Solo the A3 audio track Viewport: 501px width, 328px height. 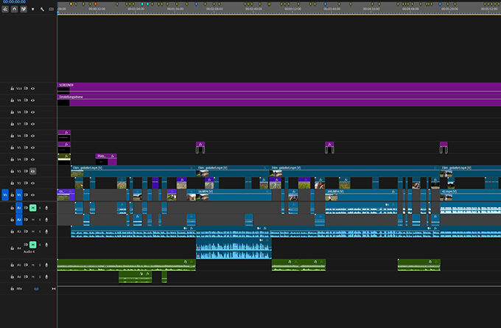(39, 232)
